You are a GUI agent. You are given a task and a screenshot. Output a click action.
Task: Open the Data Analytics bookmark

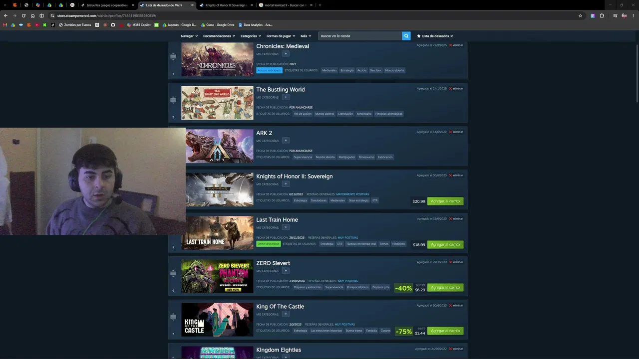[x=255, y=25]
